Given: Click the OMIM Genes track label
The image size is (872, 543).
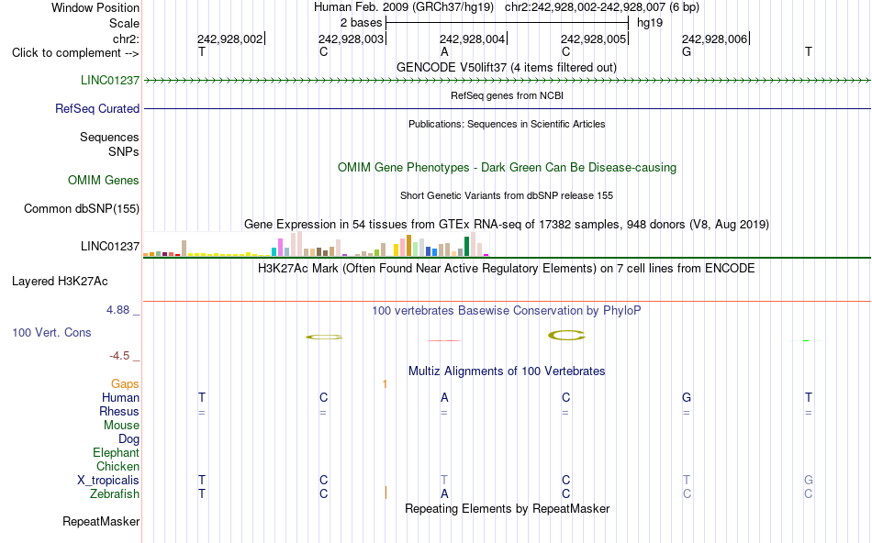Looking at the screenshot, I should 104,180.
